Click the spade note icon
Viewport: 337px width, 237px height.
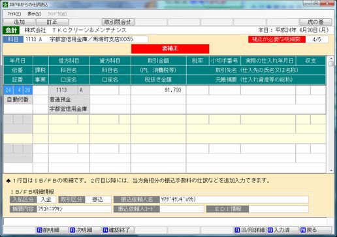8,180
